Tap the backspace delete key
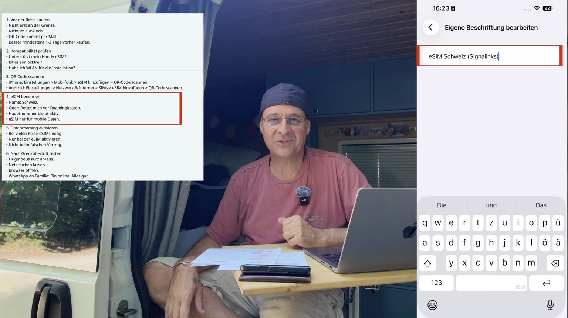Image resolution: width=568 pixels, height=318 pixels. coord(555,263)
